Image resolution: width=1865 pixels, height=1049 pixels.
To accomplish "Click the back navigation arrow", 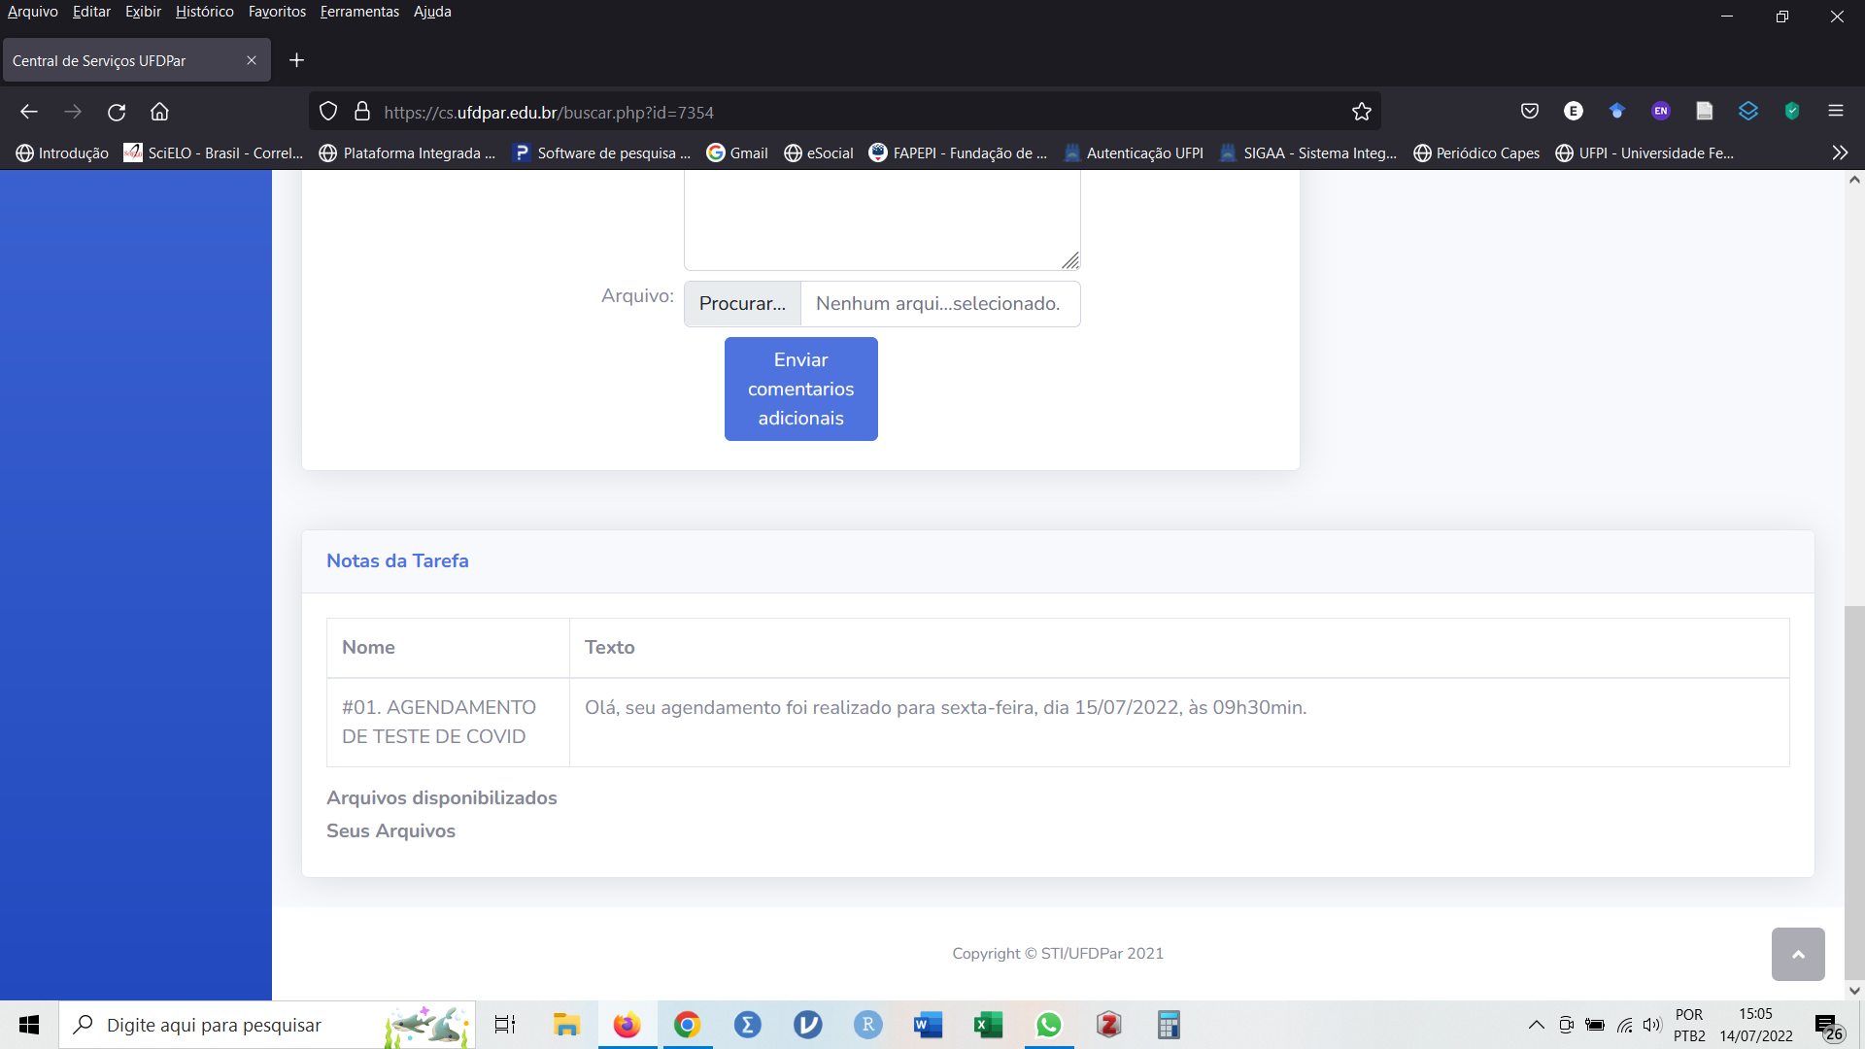I will 29,112.
